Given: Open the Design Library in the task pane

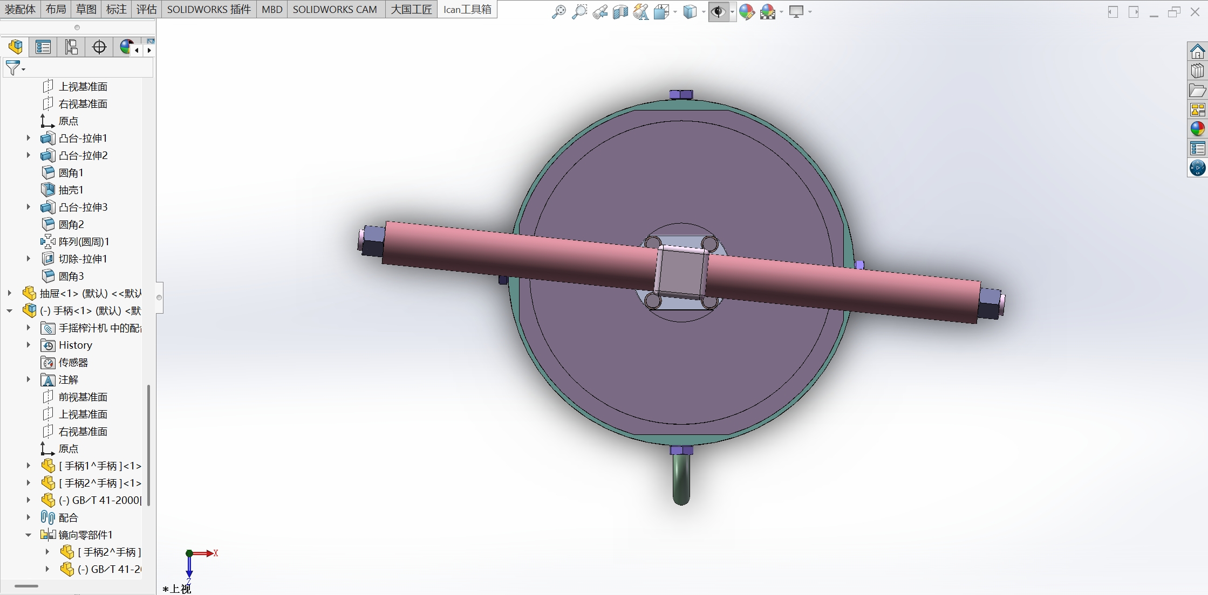Looking at the screenshot, I should 1197,71.
